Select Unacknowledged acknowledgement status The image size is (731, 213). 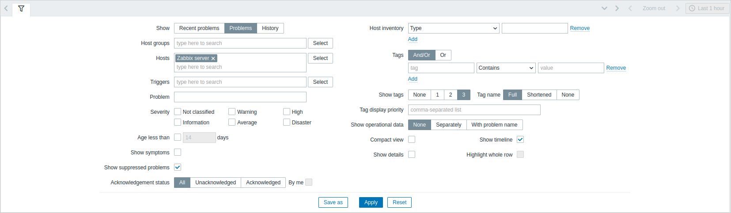(216, 183)
